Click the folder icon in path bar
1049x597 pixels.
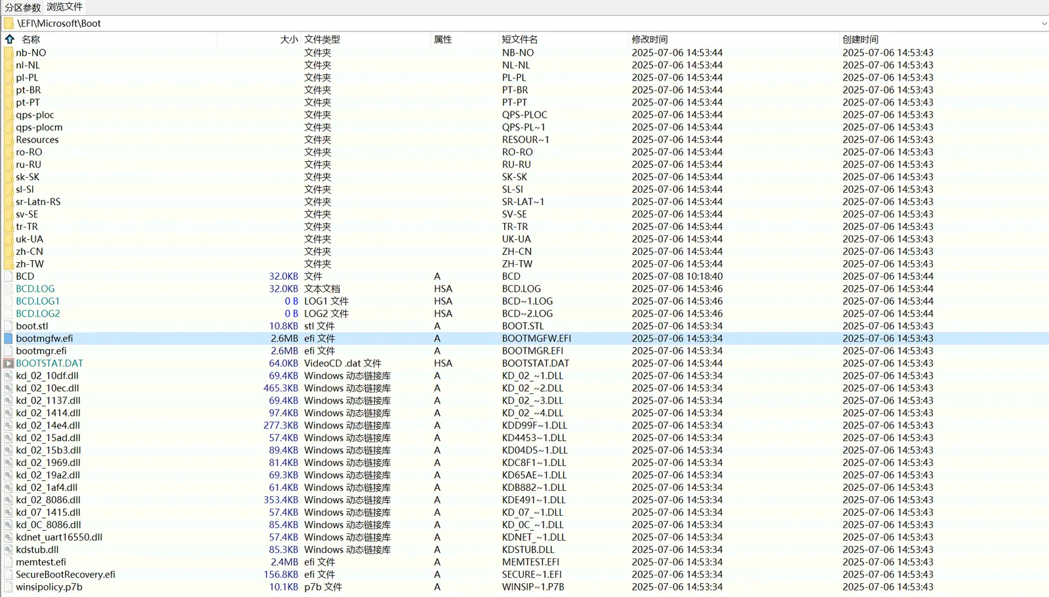tap(9, 23)
